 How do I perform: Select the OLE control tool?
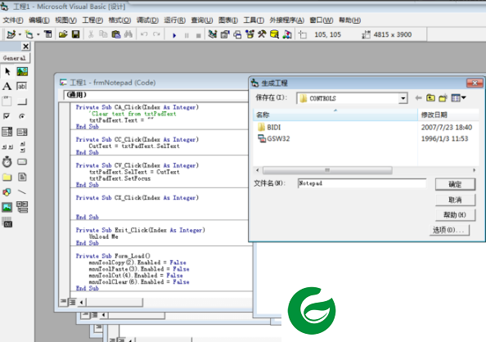pyautogui.click(x=7, y=222)
